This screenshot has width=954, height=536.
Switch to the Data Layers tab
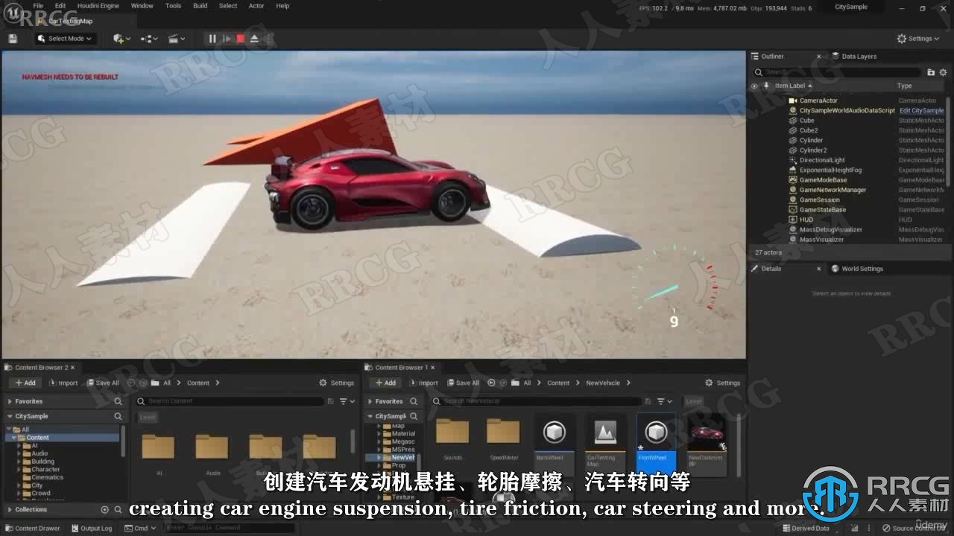(x=859, y=57)
